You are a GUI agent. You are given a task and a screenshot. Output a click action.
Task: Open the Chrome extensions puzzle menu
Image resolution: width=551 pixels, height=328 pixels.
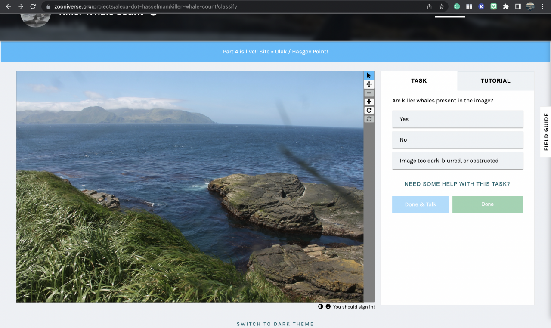click(x=506, y=6)
